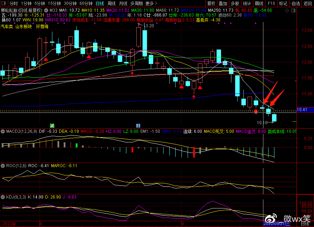
Task: Remove stock via -自选 button
Action: pyautogui.click(x=295, y=3)
